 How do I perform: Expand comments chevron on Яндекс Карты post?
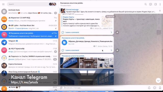(x=112, y=32)
